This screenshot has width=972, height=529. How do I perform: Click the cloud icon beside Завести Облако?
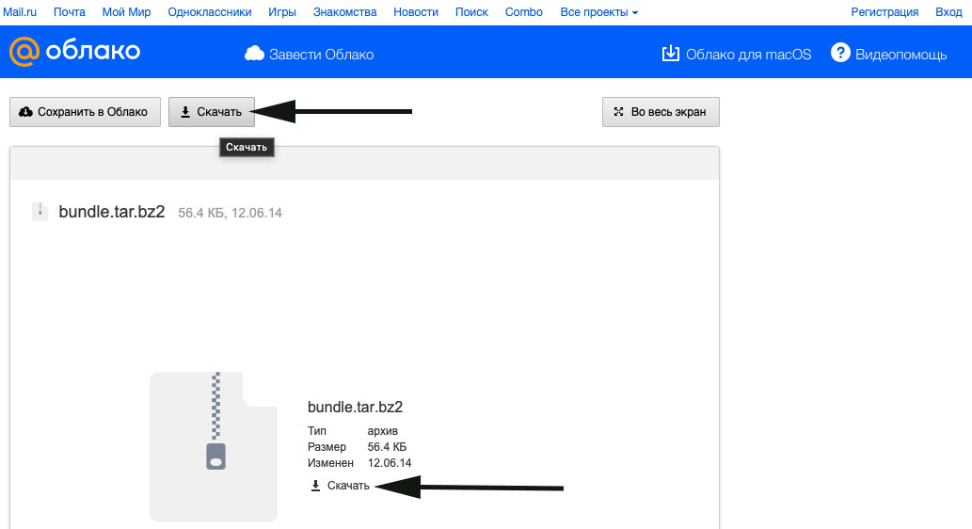[254, 54]
